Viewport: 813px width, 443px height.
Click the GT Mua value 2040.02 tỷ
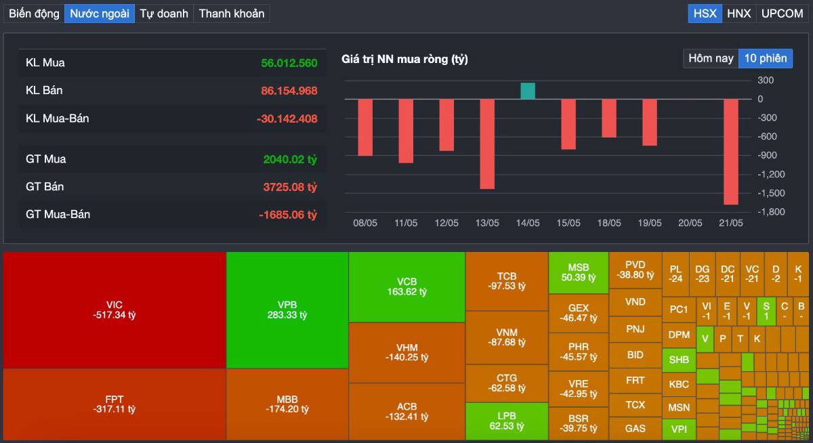pos(291,159)
